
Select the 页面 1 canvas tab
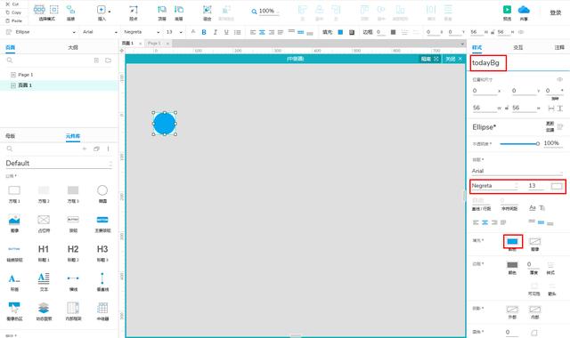127,44
